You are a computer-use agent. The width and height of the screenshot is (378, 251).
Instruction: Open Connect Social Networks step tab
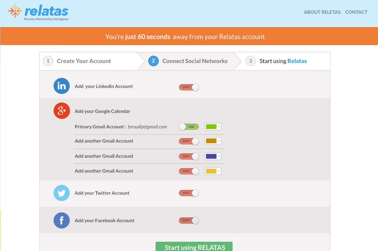point(195,61)
